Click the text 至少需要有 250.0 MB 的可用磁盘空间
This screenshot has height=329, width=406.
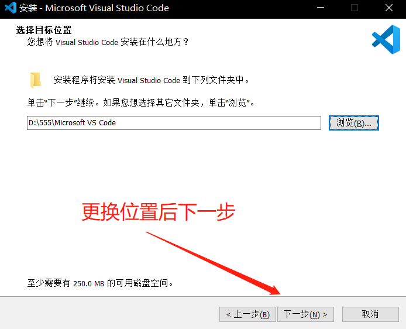coord(100,283)
